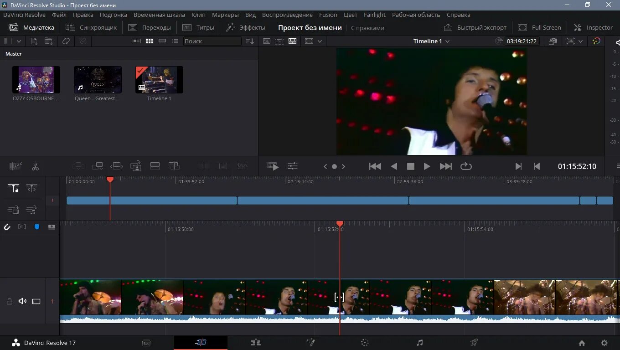Screen dimensions: 620x350
Task: Play the timeline forward
Action: pyautogui.click(x=427, y=166)
